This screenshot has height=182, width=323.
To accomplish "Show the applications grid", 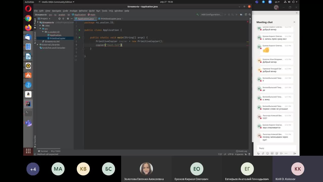I will click(28, 151).
